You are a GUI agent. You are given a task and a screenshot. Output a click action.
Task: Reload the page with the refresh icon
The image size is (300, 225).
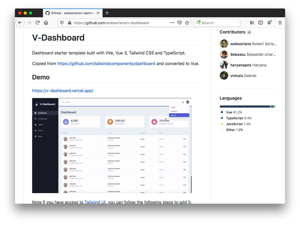coord(37,23)
